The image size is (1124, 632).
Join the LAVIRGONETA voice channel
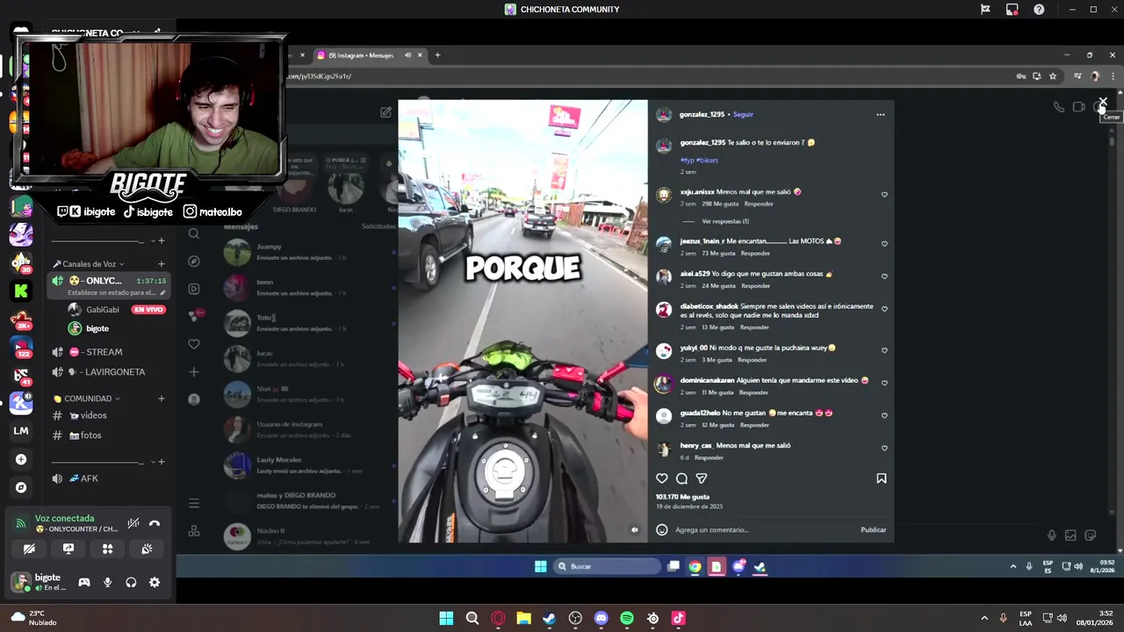pos(110,372)
